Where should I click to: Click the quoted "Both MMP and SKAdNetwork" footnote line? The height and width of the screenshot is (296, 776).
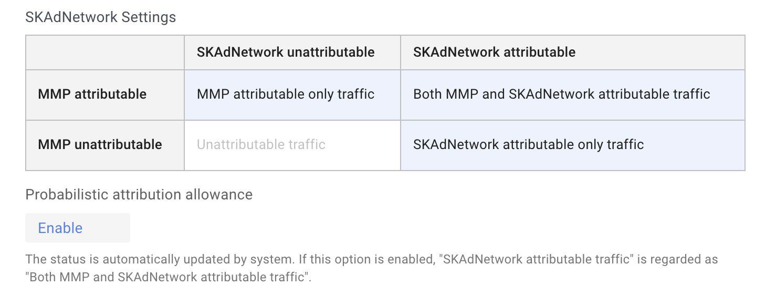(169, 277)
